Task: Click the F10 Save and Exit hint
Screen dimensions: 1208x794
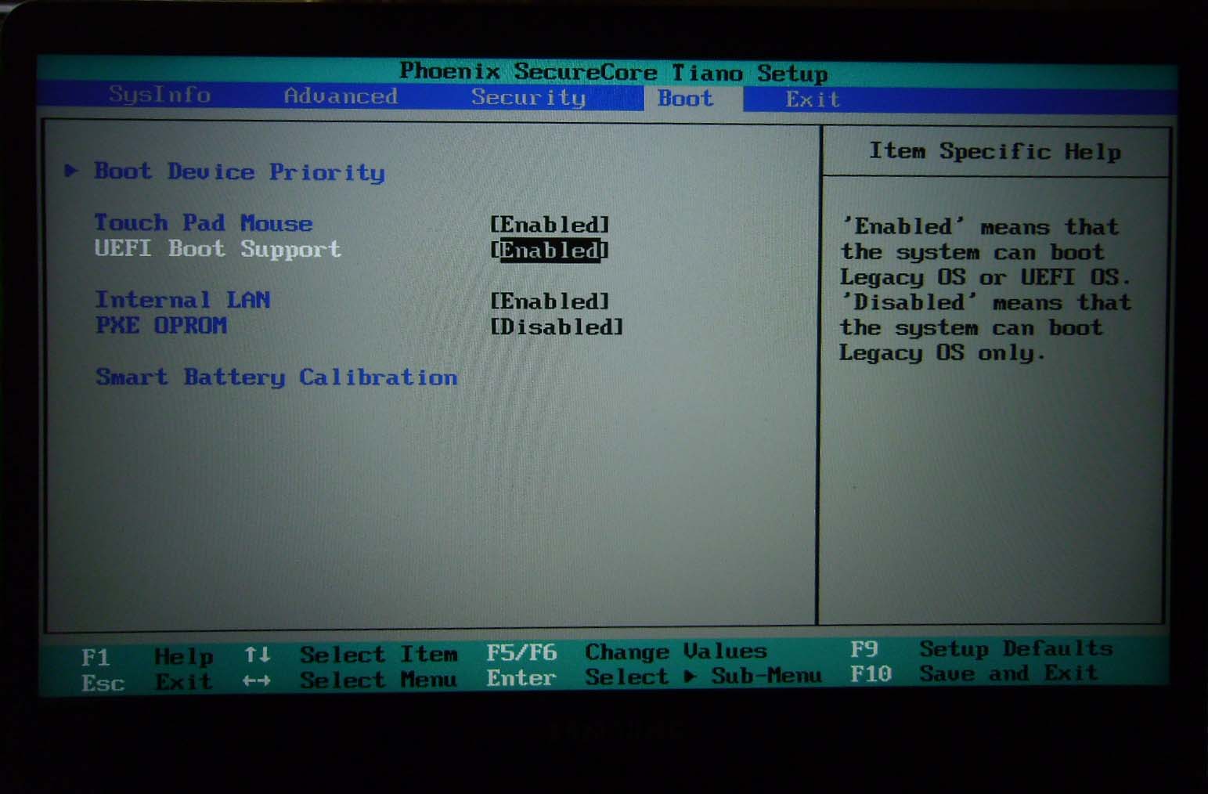Action: pyautogui.click(x=974, y=673)
